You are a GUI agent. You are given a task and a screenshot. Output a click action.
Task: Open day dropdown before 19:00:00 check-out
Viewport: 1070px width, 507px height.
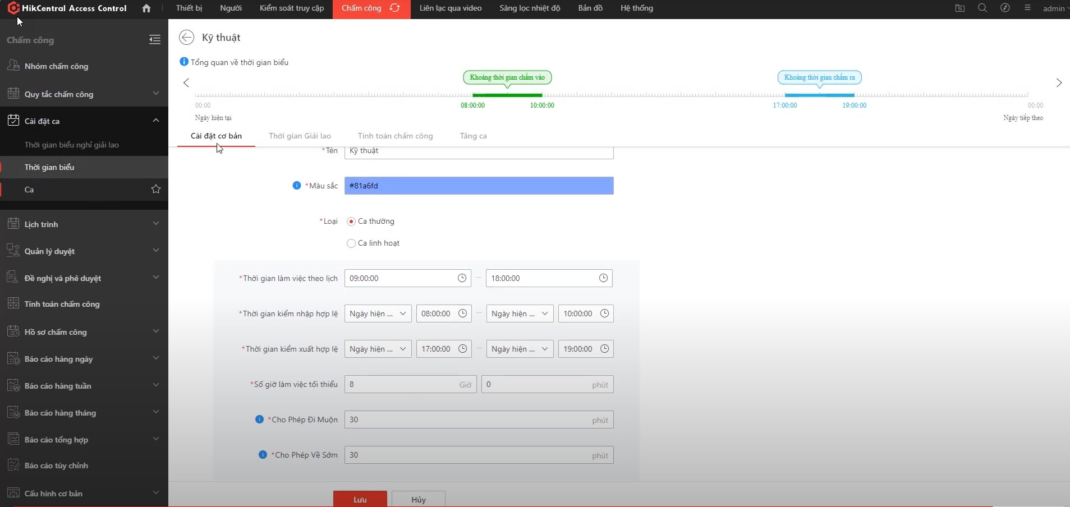520,349
